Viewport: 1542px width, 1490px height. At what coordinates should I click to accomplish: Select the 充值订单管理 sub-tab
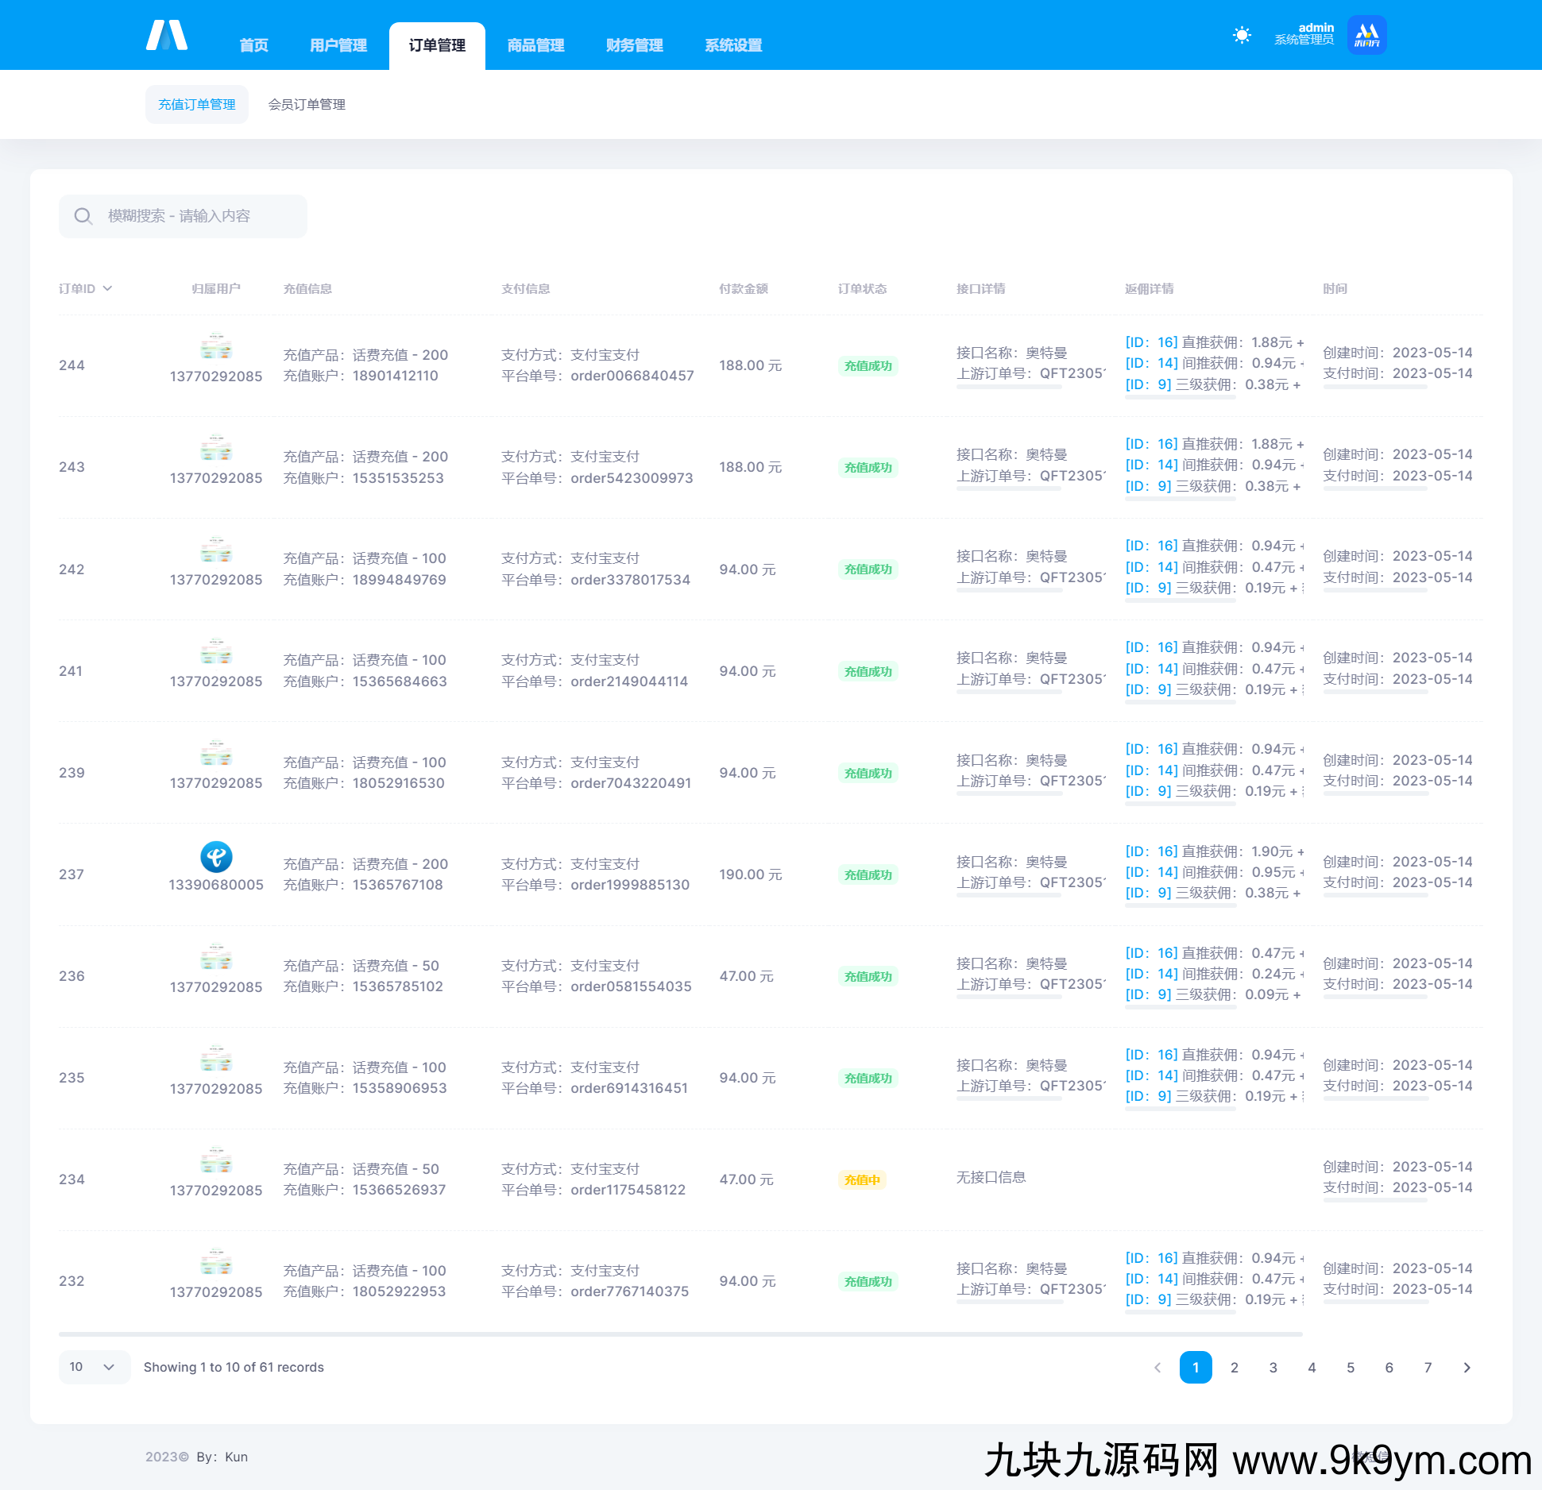point(196,104)
